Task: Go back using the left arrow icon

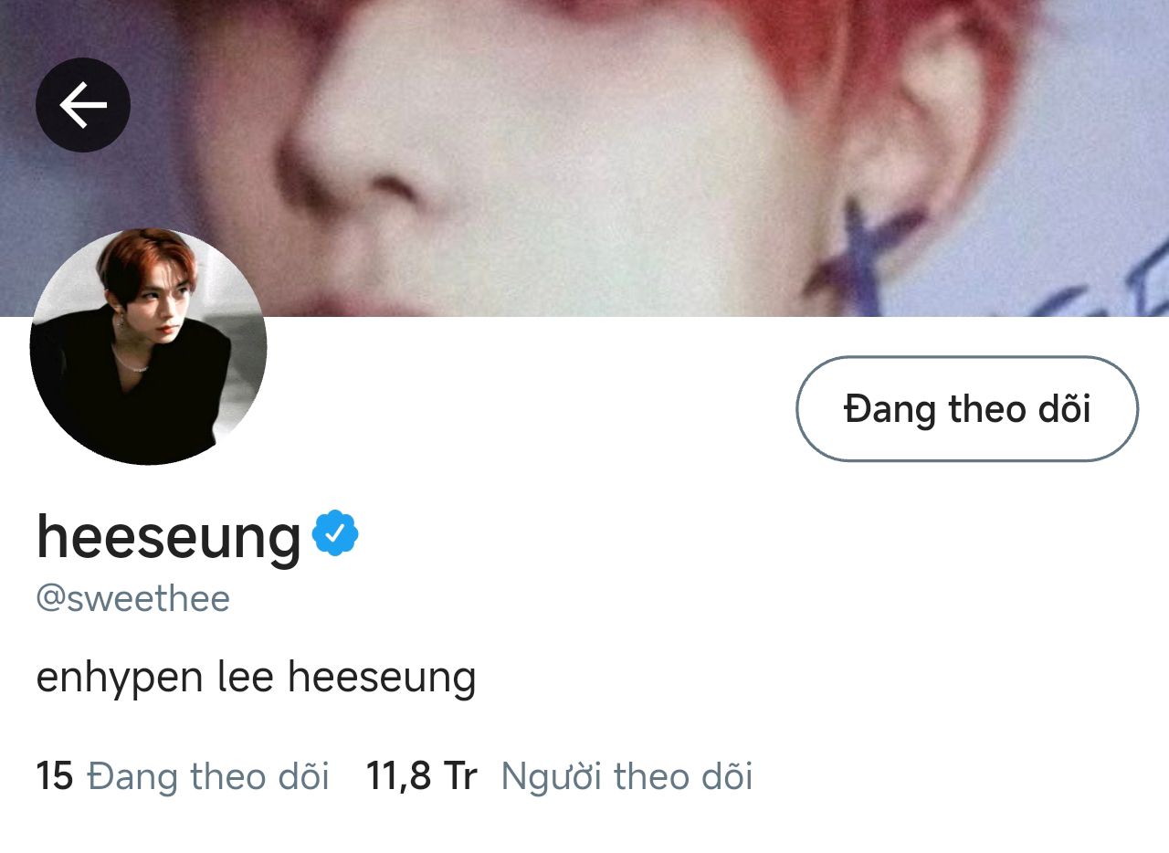Action: [83, 105]
